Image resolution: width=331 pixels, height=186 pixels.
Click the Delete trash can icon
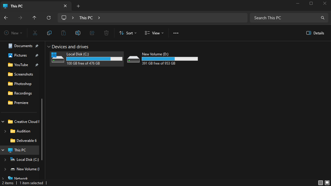[x=106, y=33]
